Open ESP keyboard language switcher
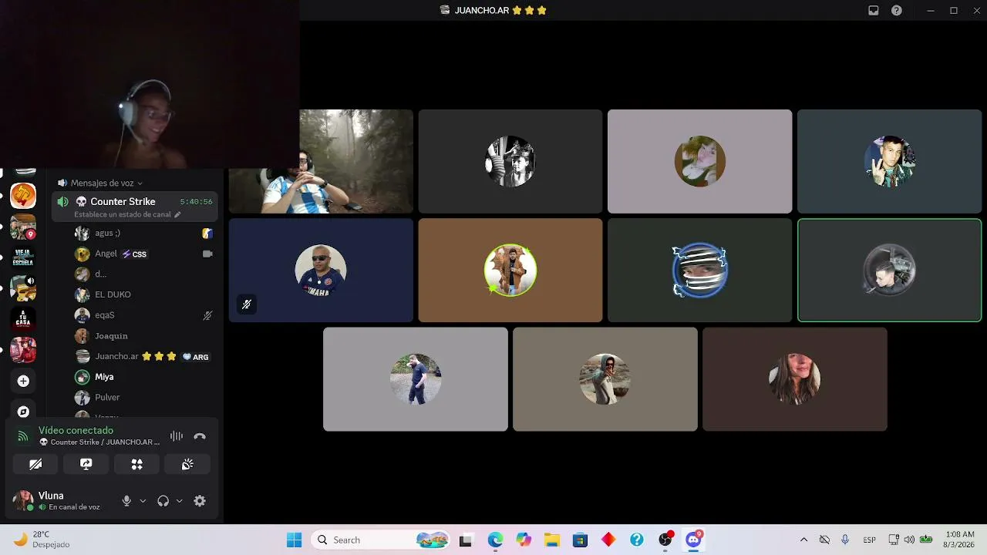The width and height of the screenshot is (987, 555). tap(869, 540)
